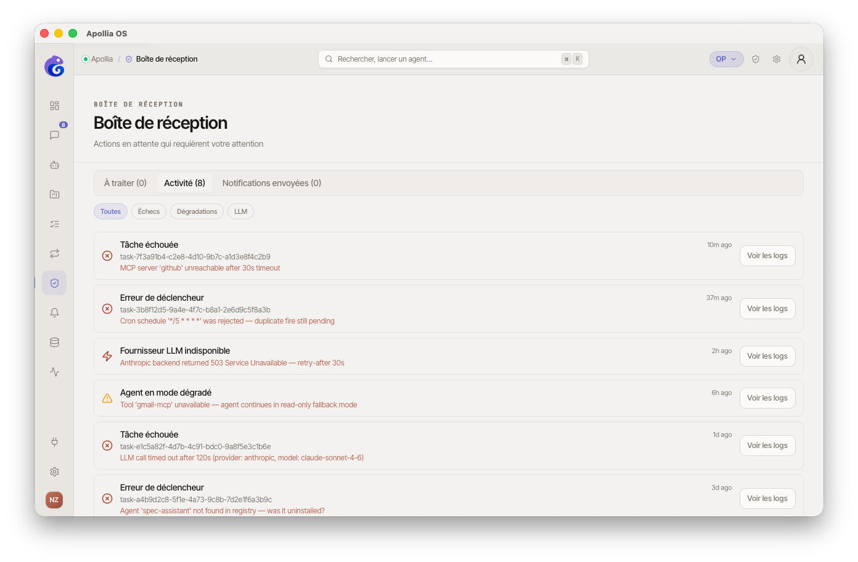Click 'Tâche échouée' title with 10m ago
This screenshot has height=562, width=858.
tap(149, 245)
